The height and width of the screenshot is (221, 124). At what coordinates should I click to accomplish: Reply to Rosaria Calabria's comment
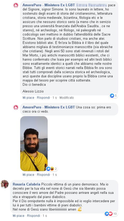(34, 216)
